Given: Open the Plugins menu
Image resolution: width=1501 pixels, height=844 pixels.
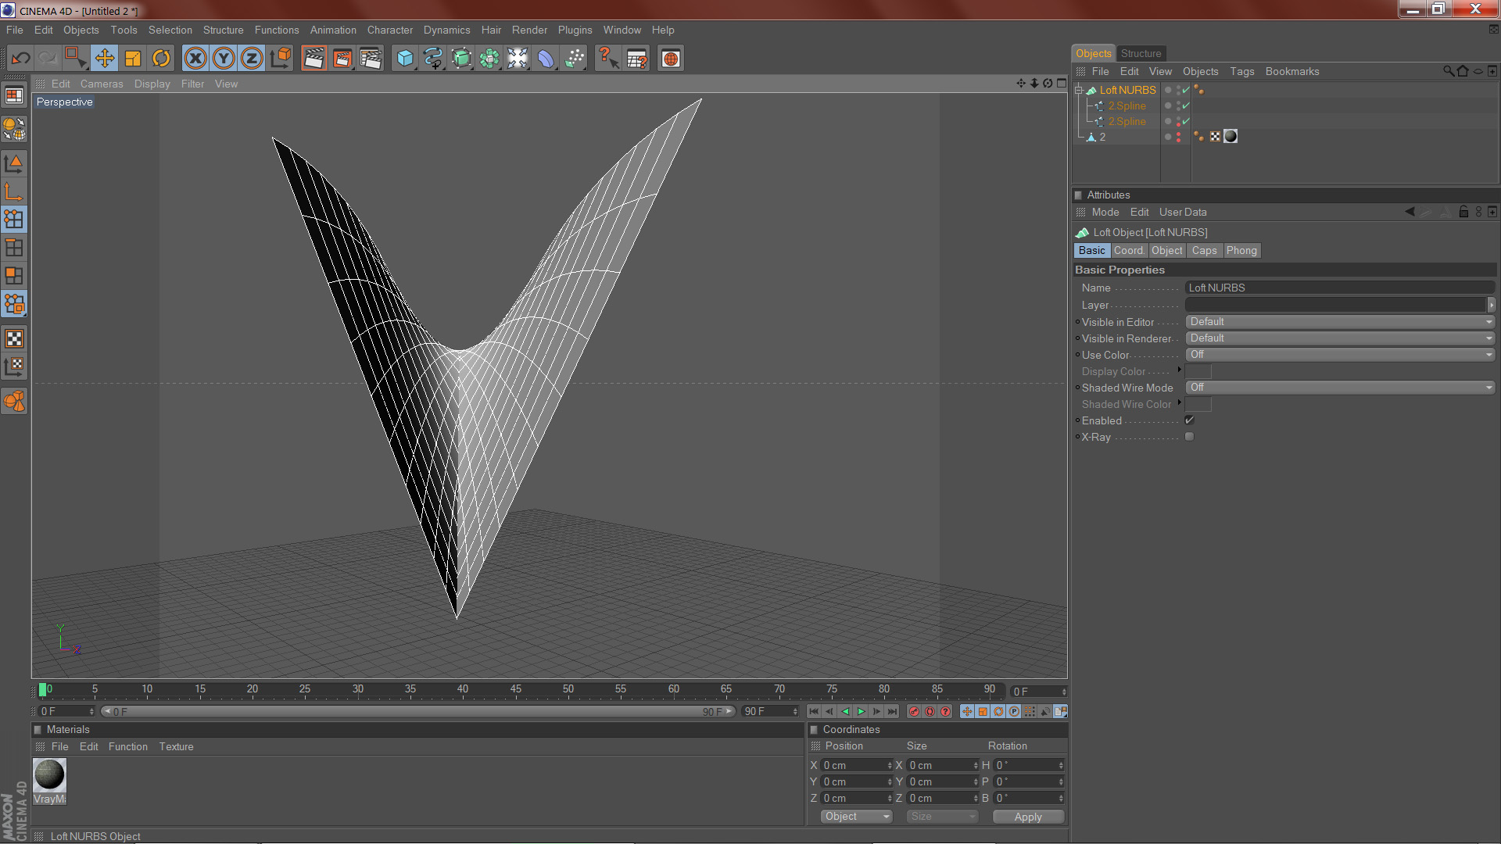Looking at the screenshot, I should pos(575,30).
